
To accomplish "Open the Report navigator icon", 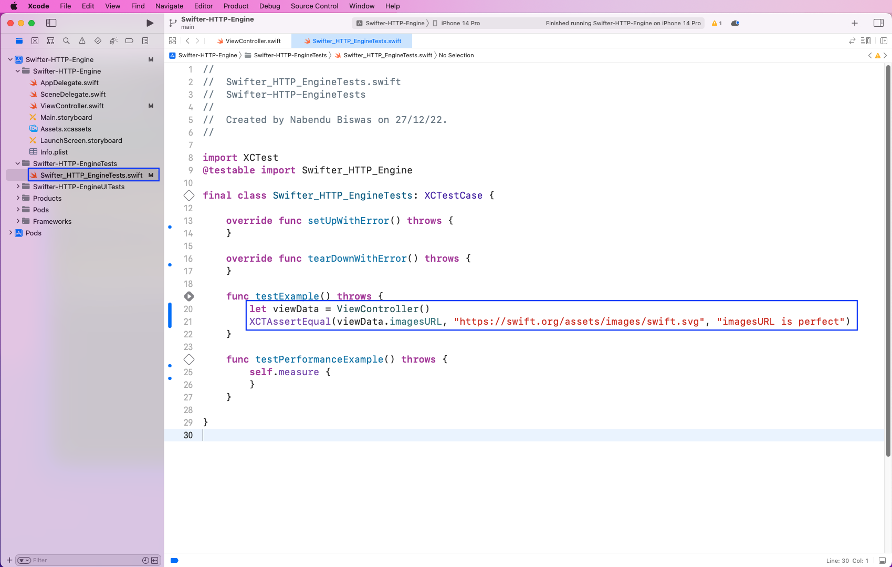I will pyautogui.click(x=145, y=40).
